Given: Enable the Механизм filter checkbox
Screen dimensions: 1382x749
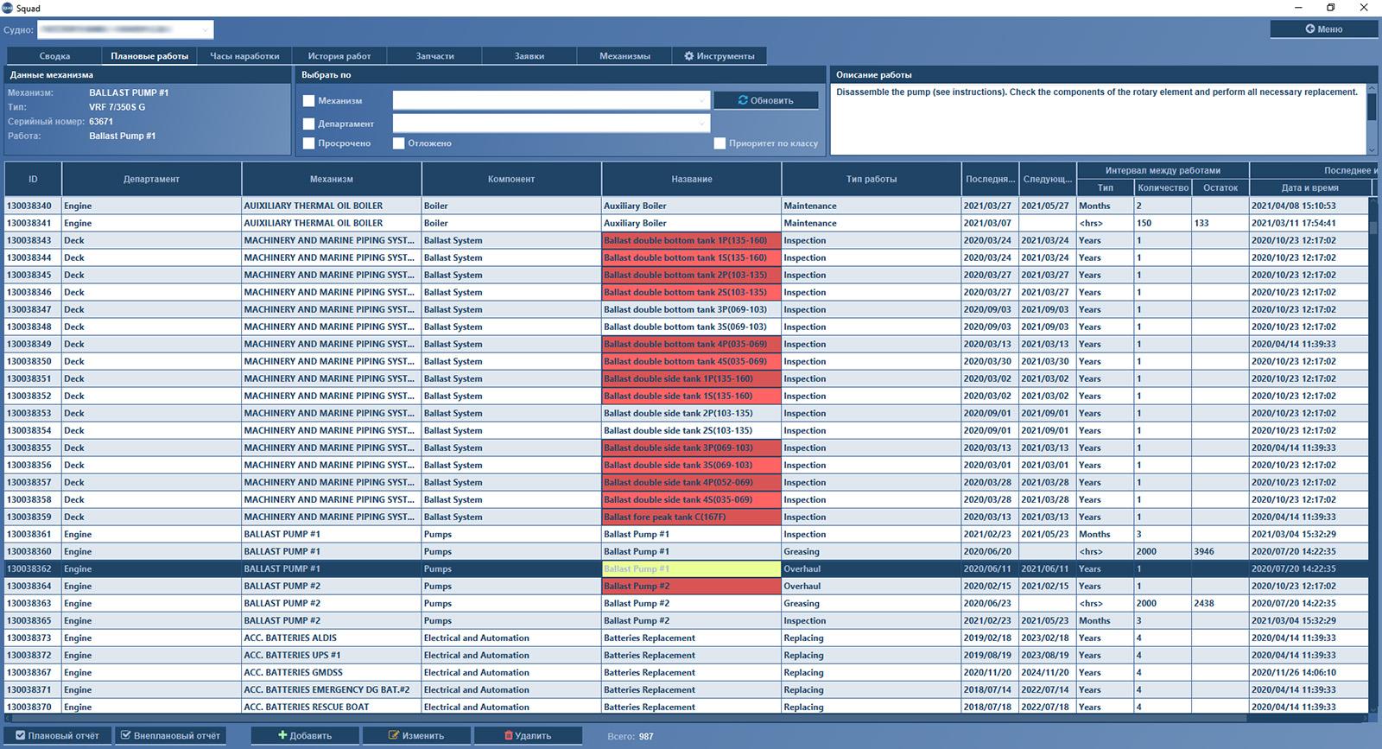Looking at the screenshot, I should coord(308,101).
